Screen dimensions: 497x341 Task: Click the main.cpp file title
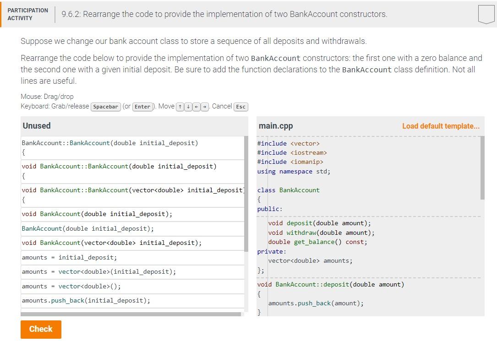click(x=276, y=126)
